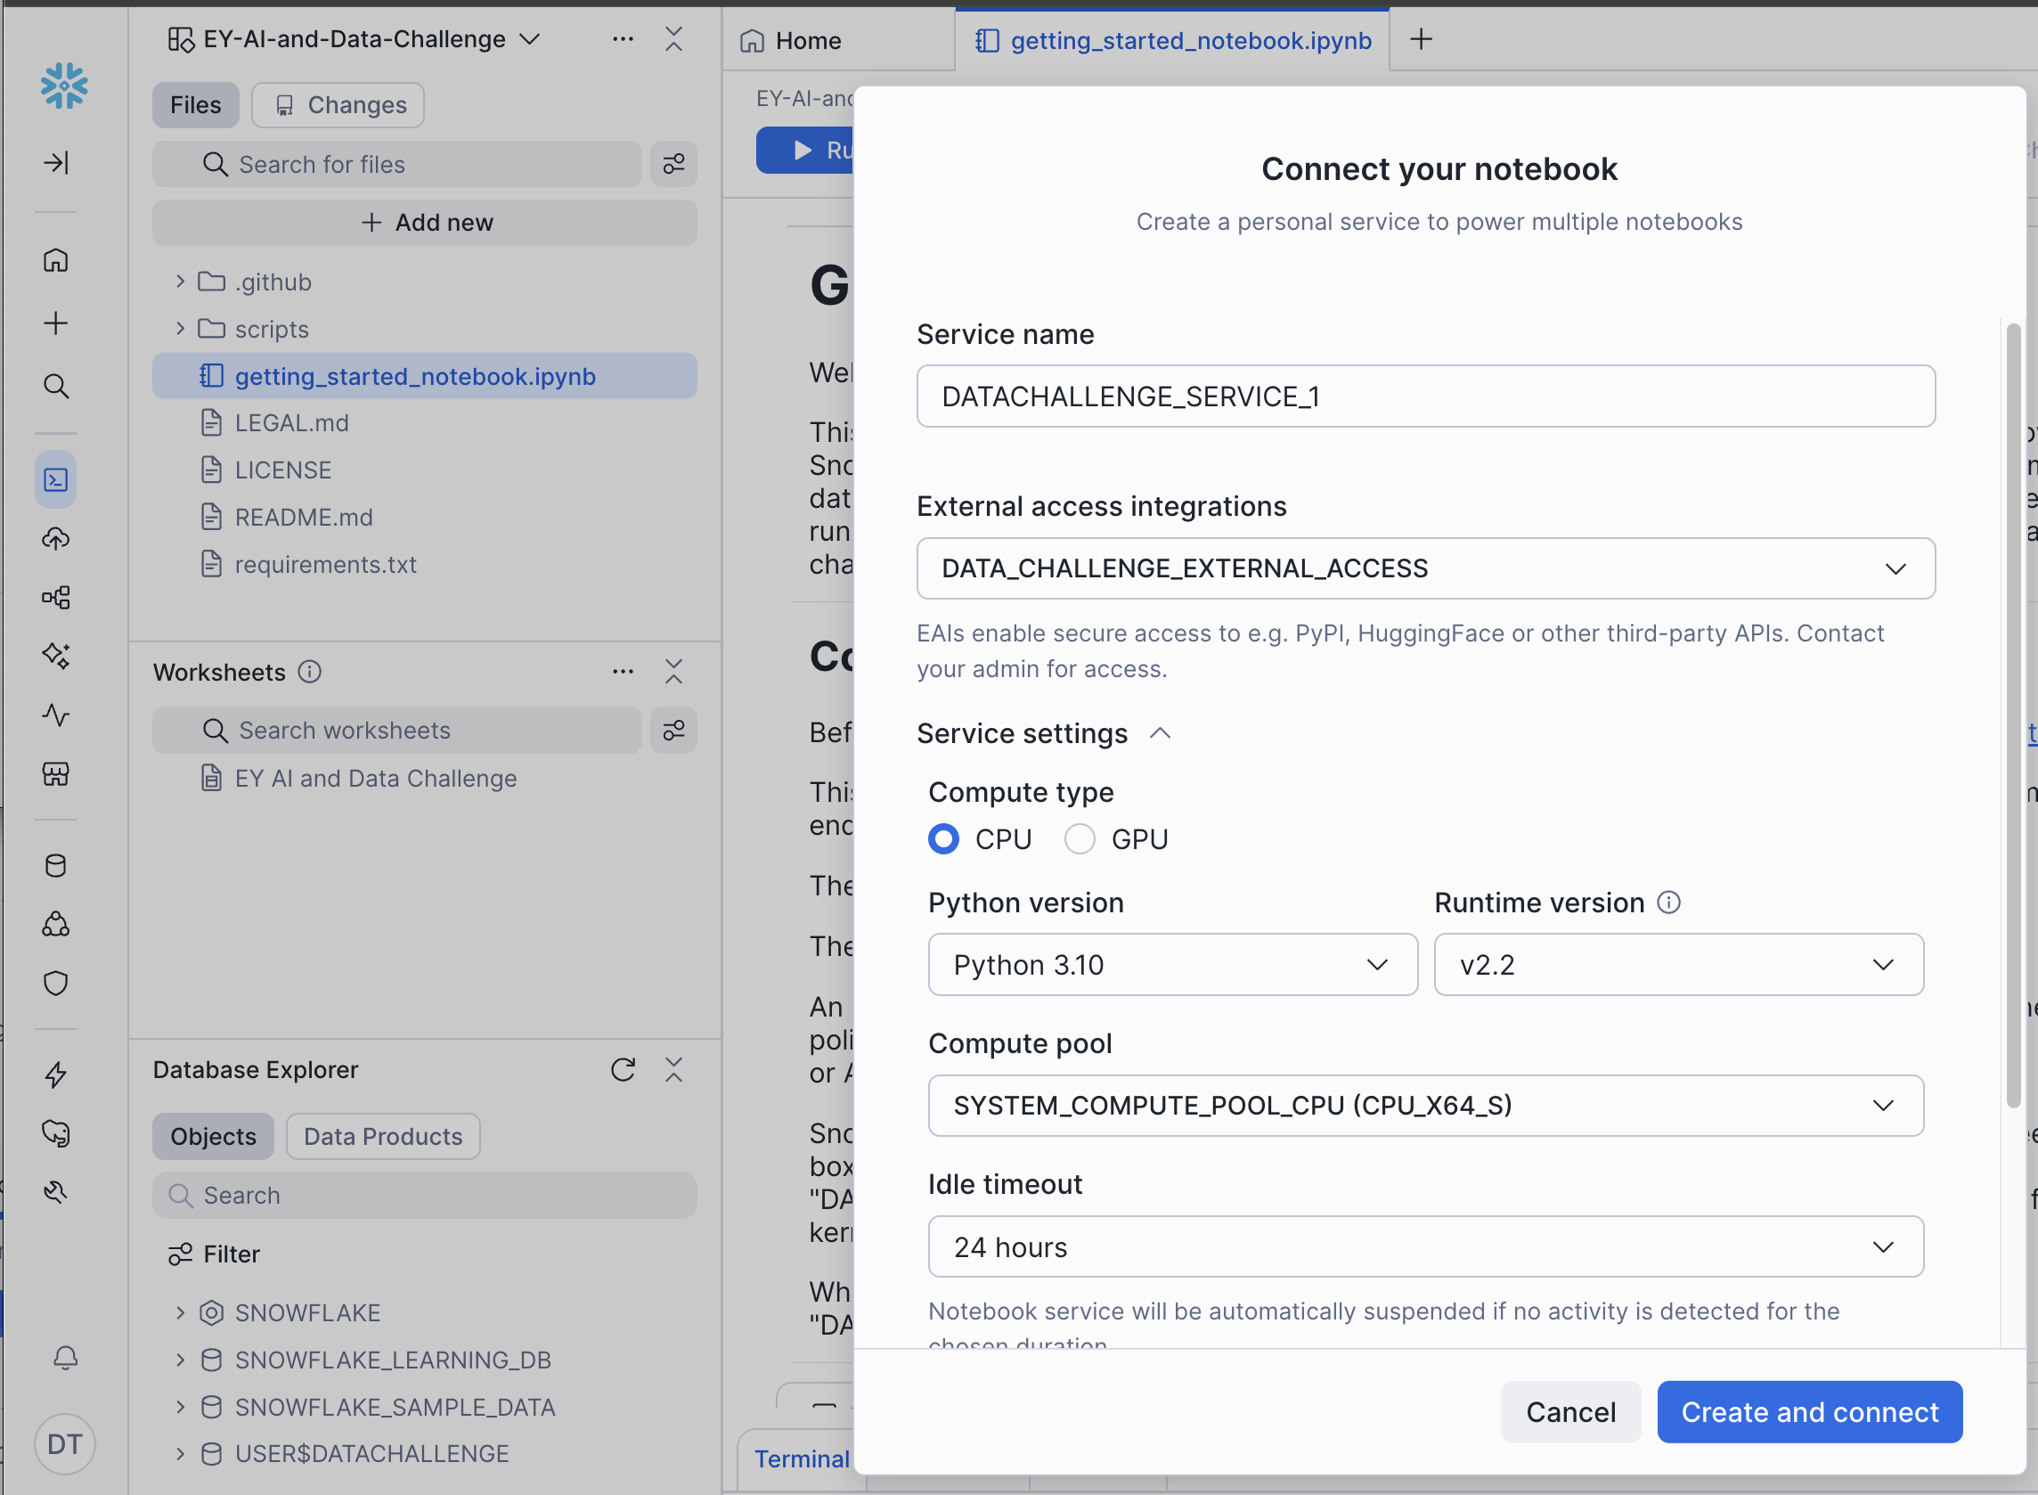Image resolution: width=2038 pixels, height=1495 pixels.
Task: Click the dialog's vertical scrollbar
Action: (x=2013, y=715)
